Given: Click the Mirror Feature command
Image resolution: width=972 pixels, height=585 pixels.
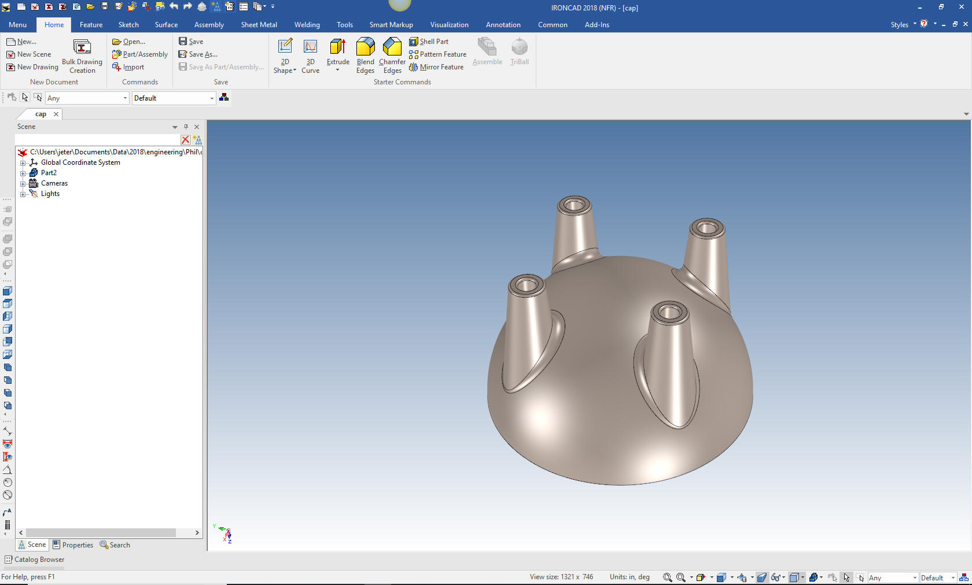Looking at the screenshot, I should pos(436,67).
